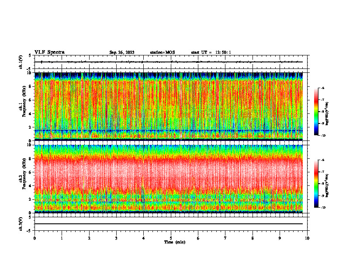Click the ch.2 frequency tick label "4"
The height and width of the screenshot is (267, 346).
[31, 186]
